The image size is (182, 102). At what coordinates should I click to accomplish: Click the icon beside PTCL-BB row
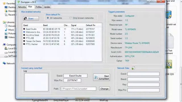tap(24, 38)
